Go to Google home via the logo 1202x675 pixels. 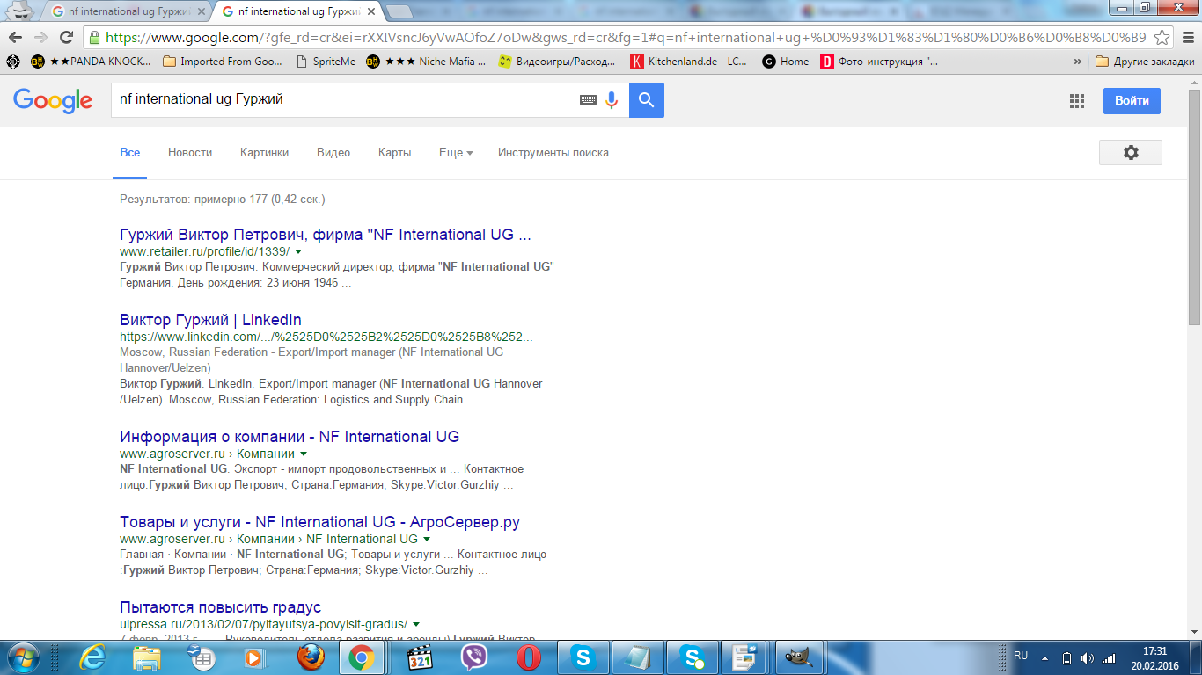click(x=53, y=100)
